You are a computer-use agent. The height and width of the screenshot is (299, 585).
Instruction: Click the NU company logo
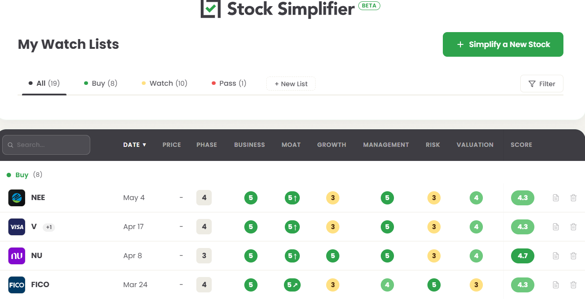tap(17, 256)
